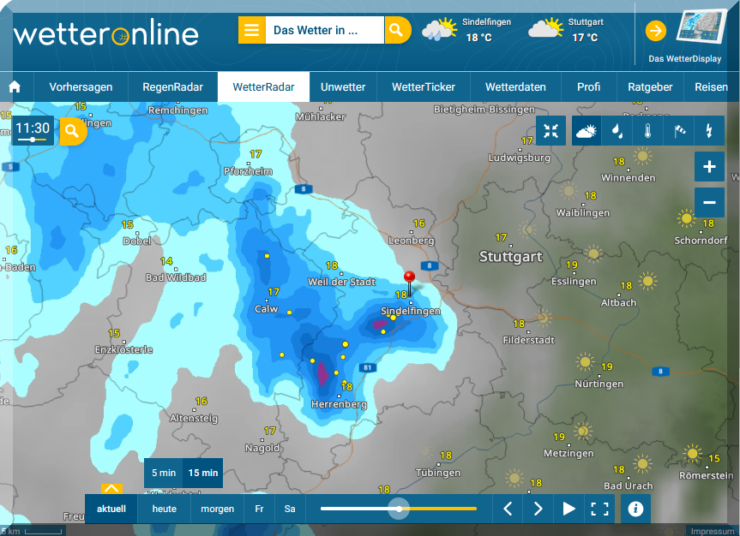Image resolution: width=740 pixels, height=536 pixels.
Task: Select the cloud and sun weather layer
Action: point(587,131)
